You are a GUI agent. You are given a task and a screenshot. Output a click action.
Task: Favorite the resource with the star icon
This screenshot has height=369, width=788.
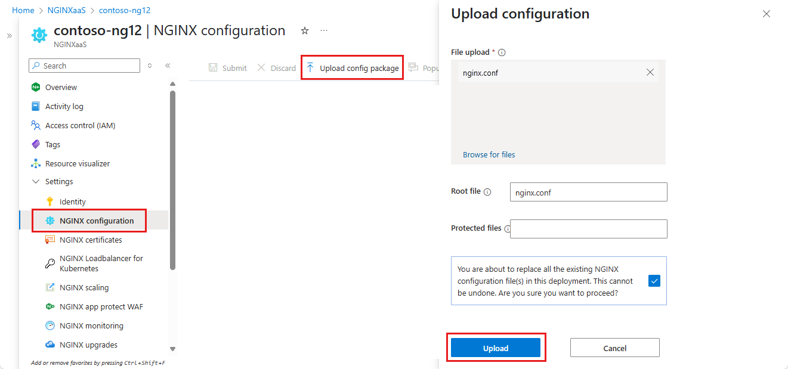point(305,30)
